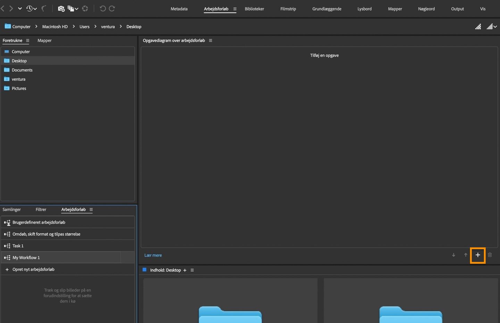Expand chevron after Computer in path bar
The width and height of the screenshot is (500, 323).
point(36,26)
